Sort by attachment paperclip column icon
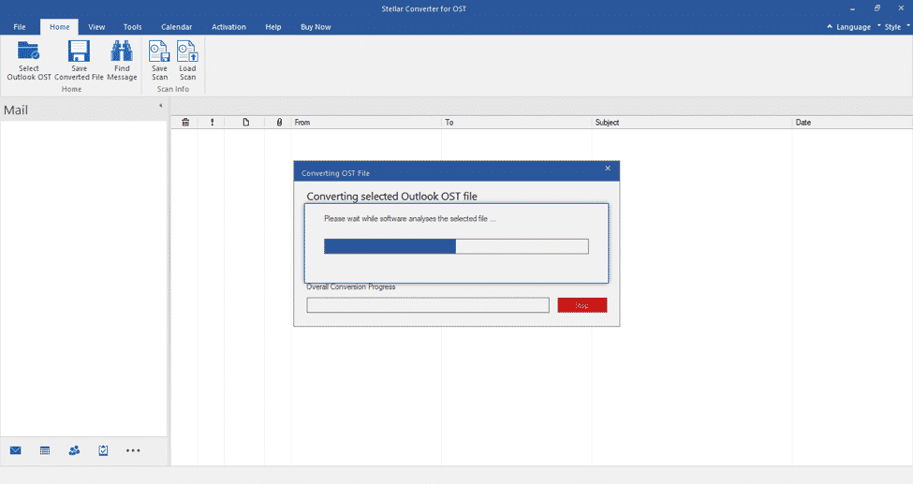Image resolution: width=913 pixels, height=484 pixels. 279,123
